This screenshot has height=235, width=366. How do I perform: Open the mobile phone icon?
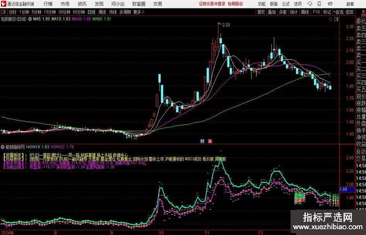(319, 4)
